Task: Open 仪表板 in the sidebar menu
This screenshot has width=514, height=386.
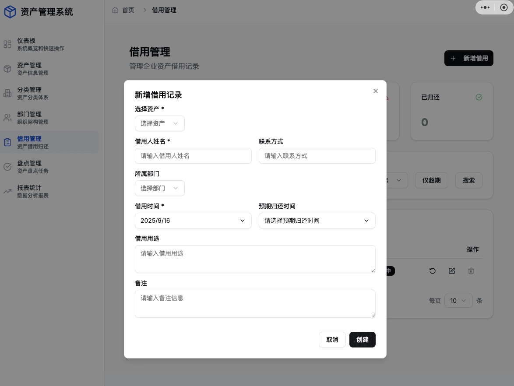Action: (x=49, y=44)
